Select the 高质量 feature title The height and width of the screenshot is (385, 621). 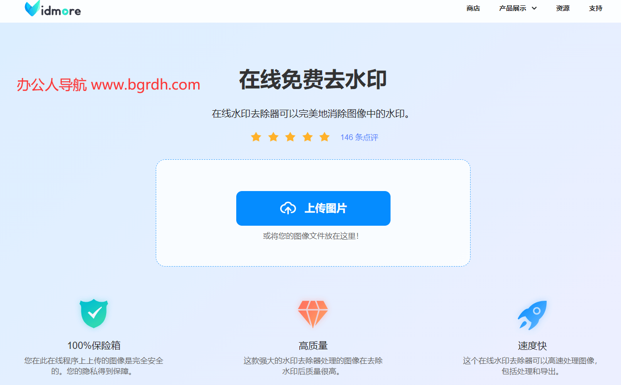coord(313,346)
